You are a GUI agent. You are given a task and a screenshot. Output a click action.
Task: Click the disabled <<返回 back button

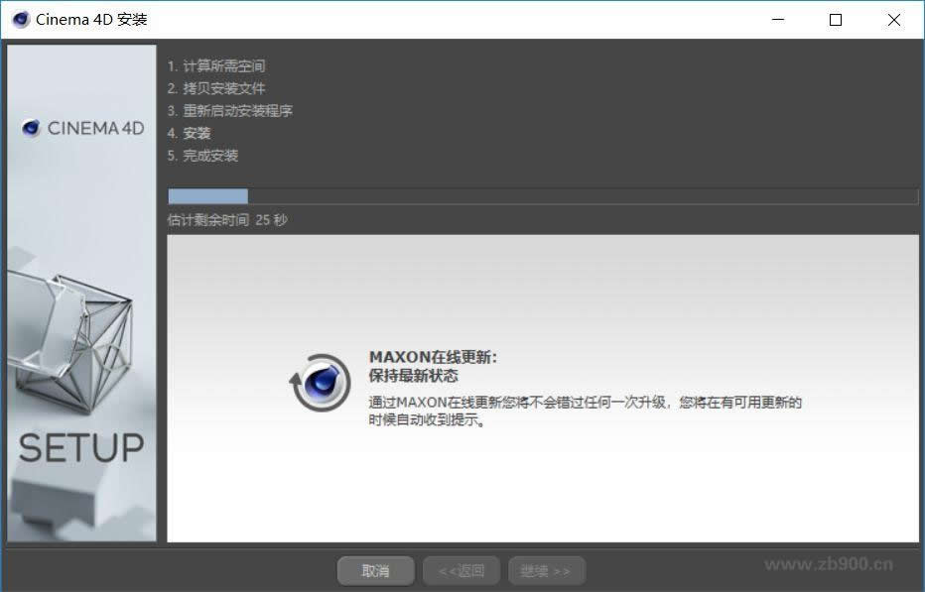(x=461, y=570)
